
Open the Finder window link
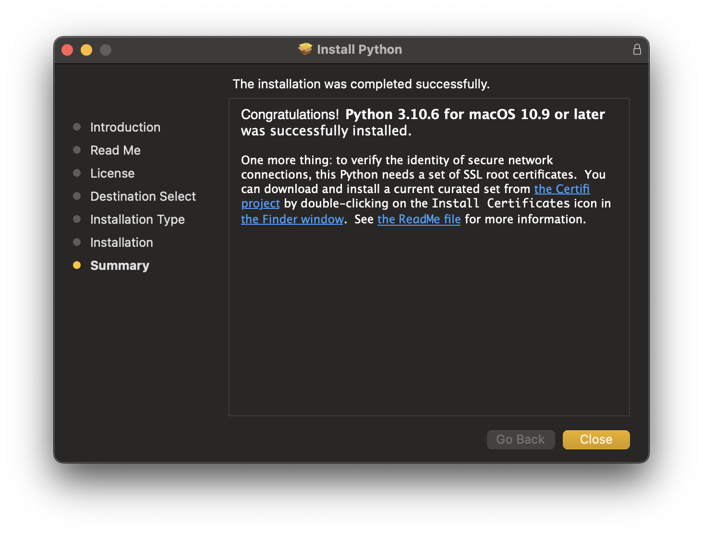pyautogui.click(x=292, y=219)
